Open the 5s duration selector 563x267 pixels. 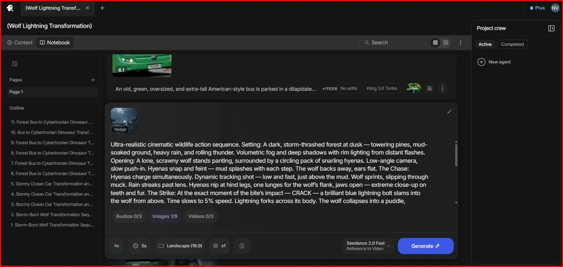[x=139, y=246]
